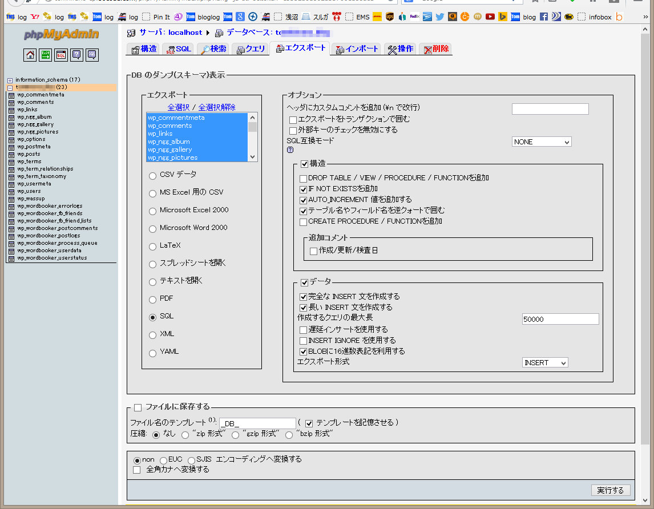
Task: Open the phpMyAdmin documentation question-mark icon
Action: point(76,55)
